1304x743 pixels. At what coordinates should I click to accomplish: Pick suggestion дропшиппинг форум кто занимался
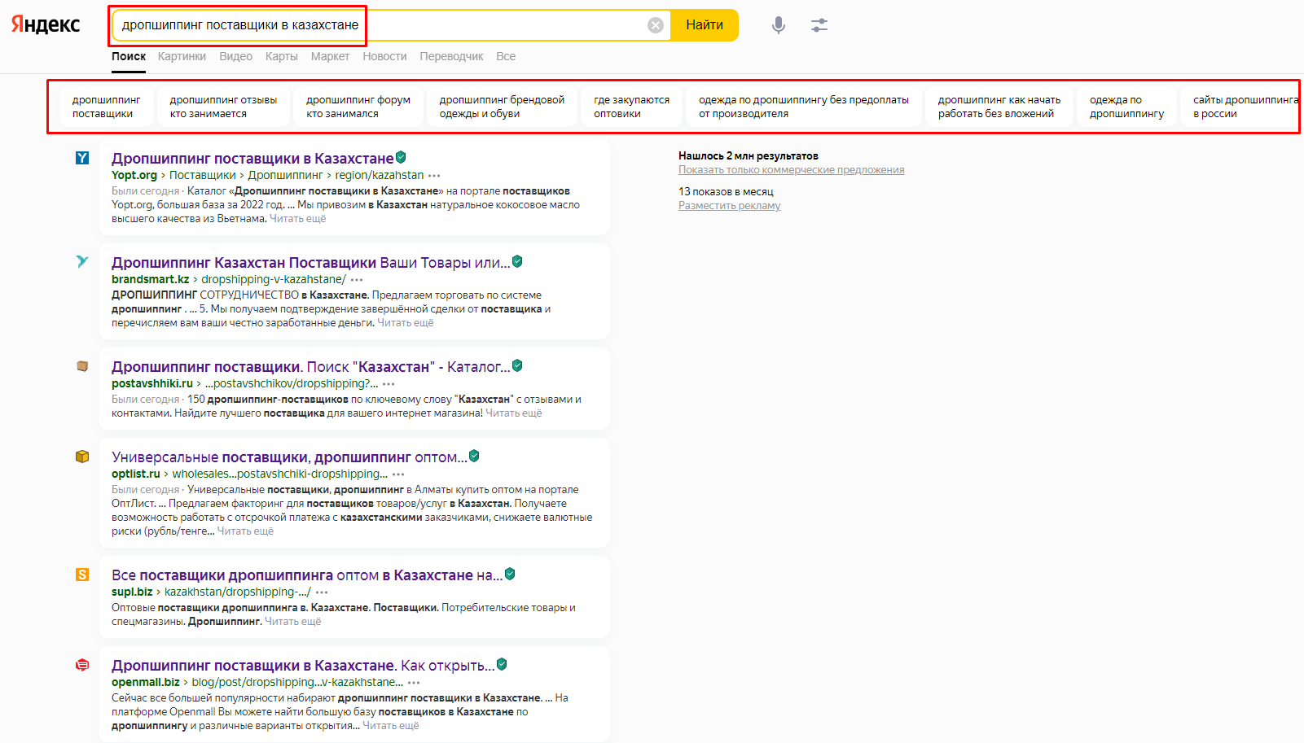pos(358,107)
